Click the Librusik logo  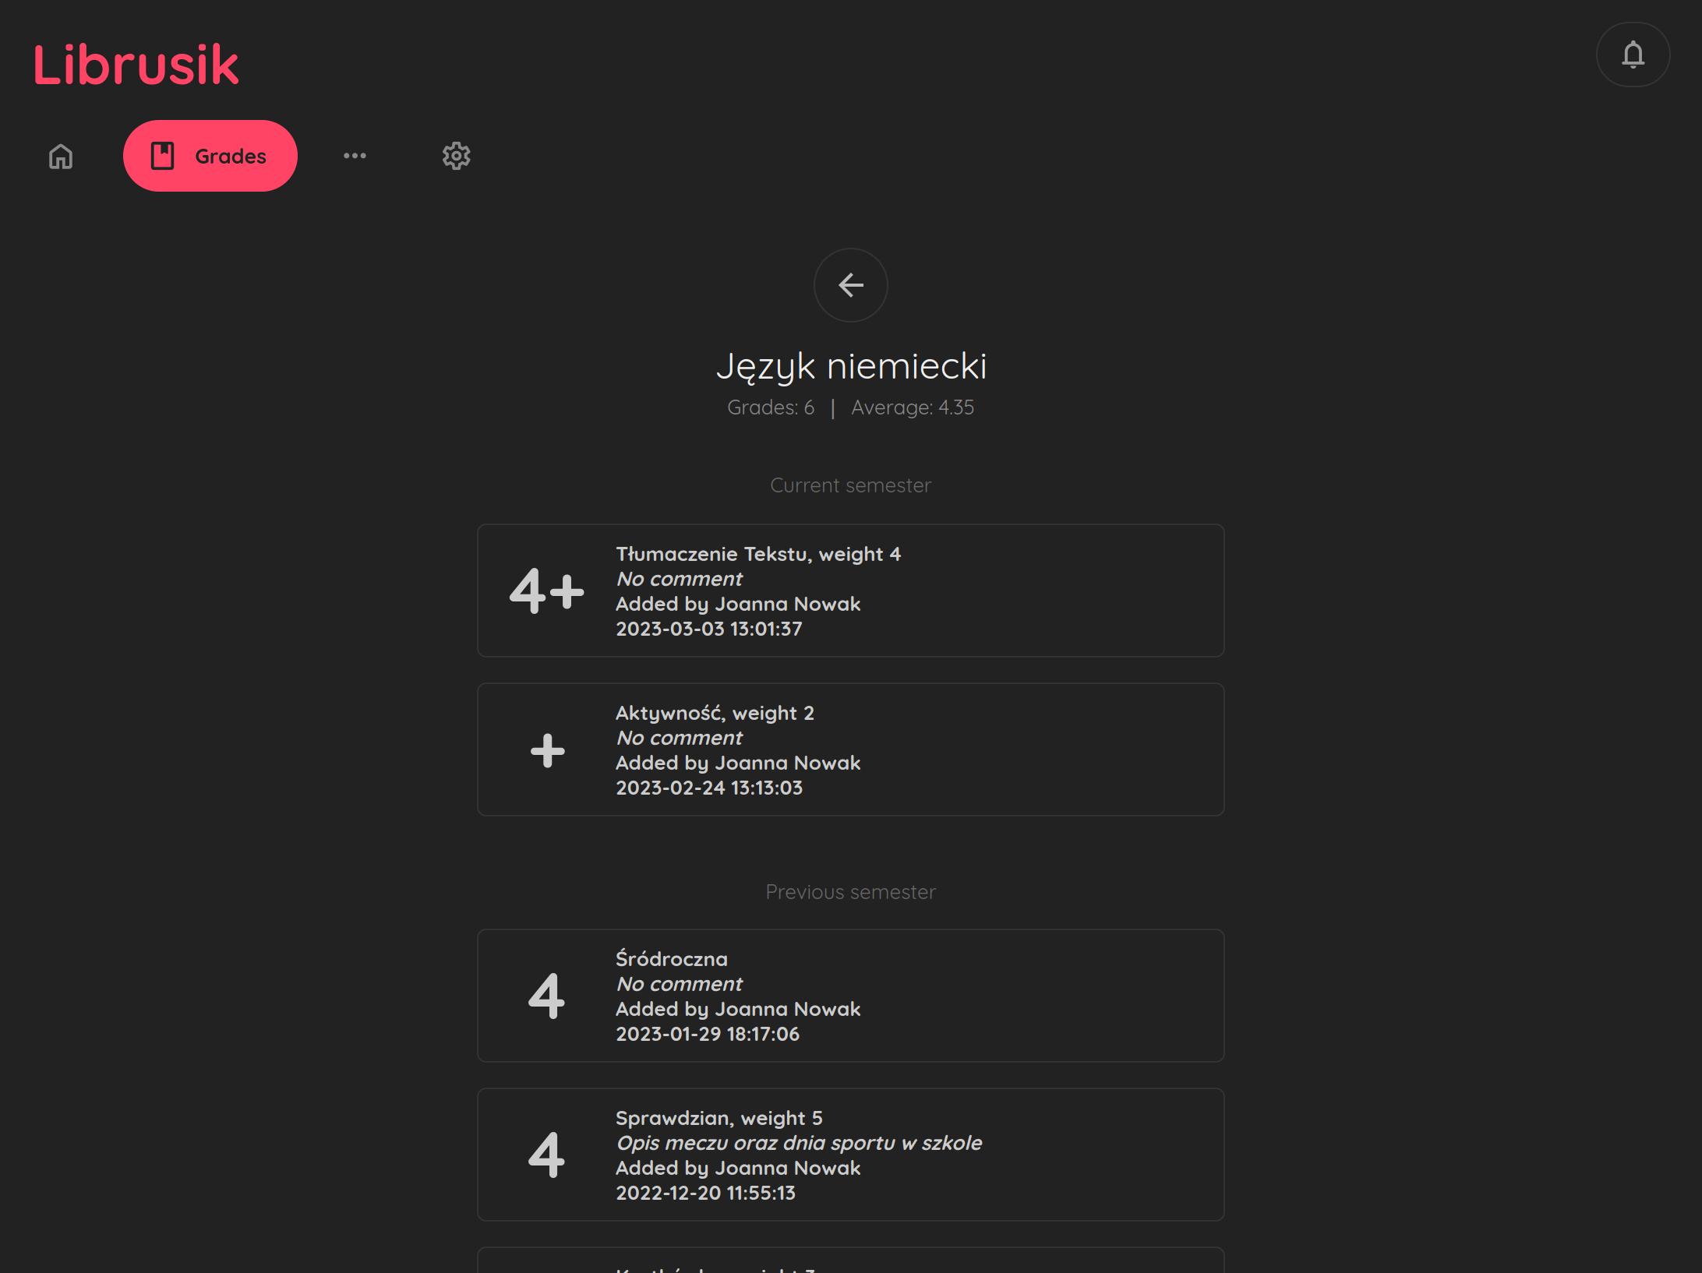(136, 65)
